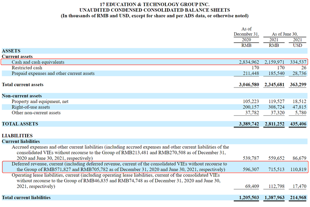Click total current assets 2,345,681

click(274, 85)
